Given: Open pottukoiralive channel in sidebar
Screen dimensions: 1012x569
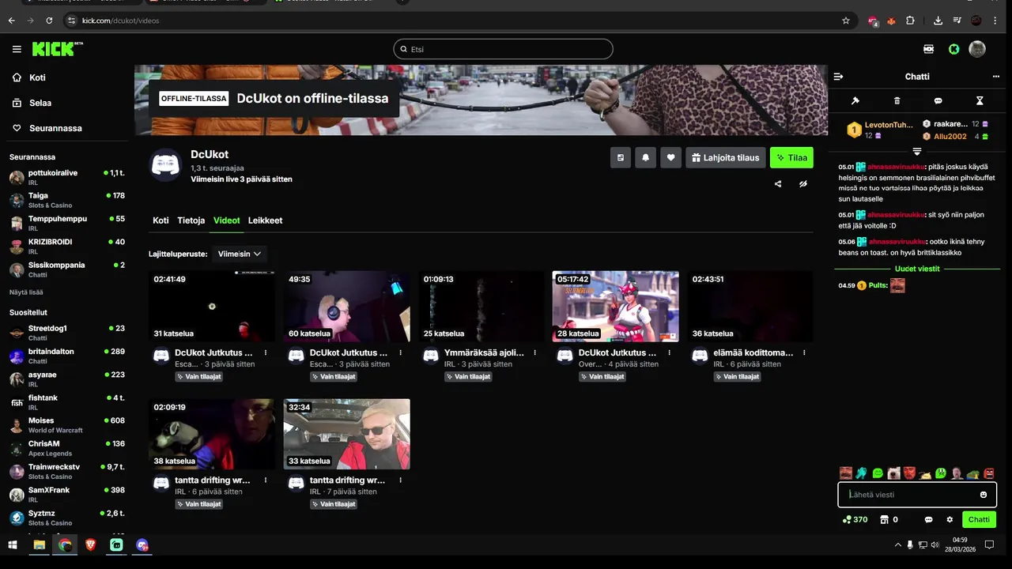Looking at the screenshot, I should 66,177.
